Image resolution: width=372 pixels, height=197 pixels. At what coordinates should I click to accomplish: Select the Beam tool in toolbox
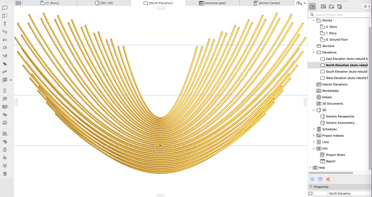pos(5,32)
